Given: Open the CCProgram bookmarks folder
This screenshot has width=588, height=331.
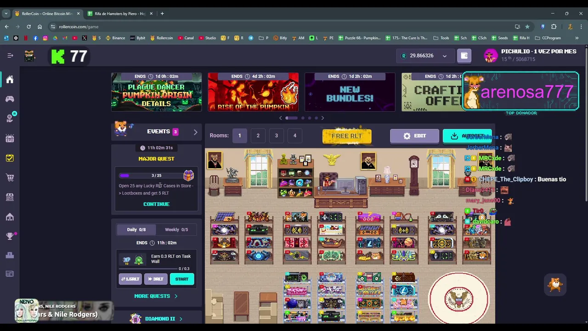Looking at the screenshot, I should click(x=548, y=38).
